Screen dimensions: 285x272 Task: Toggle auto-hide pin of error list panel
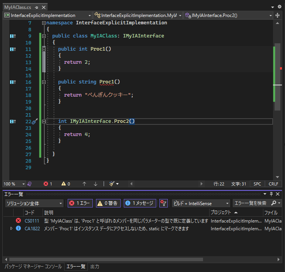pos(271,194)
